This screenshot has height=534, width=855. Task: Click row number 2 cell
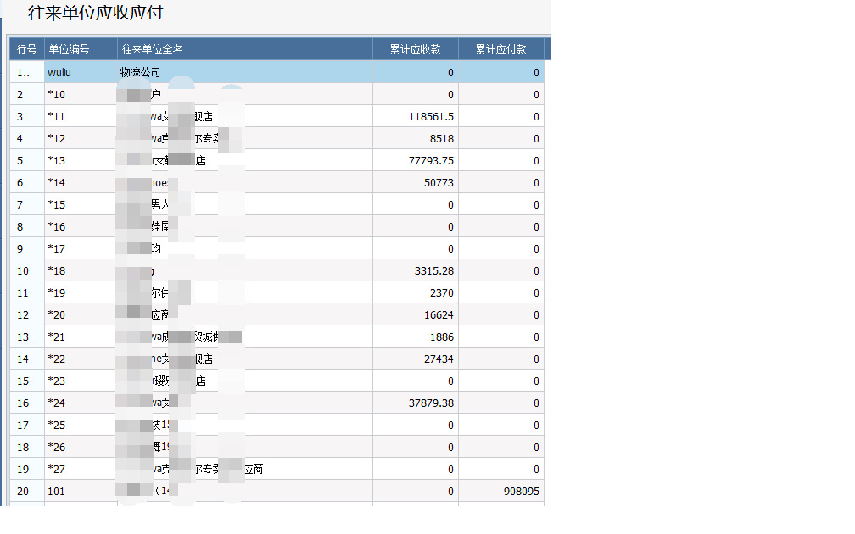click(27, 94)
